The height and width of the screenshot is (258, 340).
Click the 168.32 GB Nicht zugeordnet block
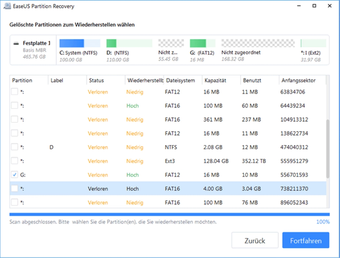[x=258, y=43]
